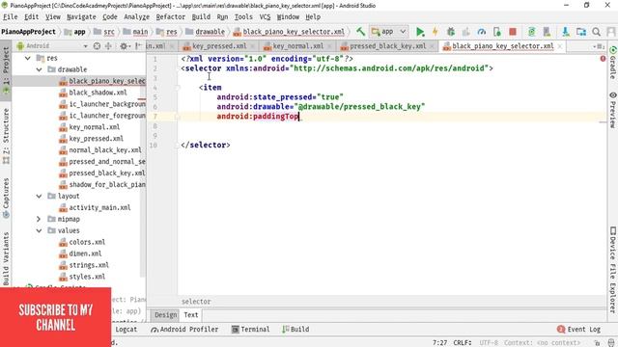The height and width of the screenshot is (347, 618).
Task: Click drawable in the breadcrumb path
Action: coord(210,32)
